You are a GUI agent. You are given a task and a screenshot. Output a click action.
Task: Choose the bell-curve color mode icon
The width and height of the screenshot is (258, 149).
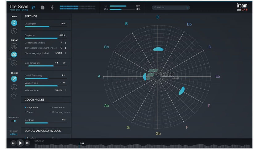[x=14, y=87]
